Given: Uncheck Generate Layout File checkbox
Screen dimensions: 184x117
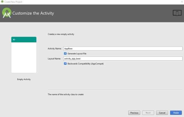Looking at the screenshot, I should tap(65, 53).
